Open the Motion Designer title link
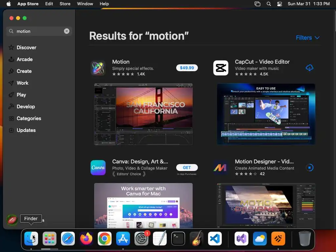Image resolution: width=336 pixels, height=252 pixels. coord(264,161)
